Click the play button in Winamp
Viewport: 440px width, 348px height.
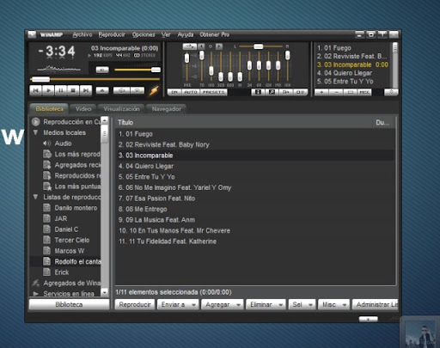coord(48,90)
